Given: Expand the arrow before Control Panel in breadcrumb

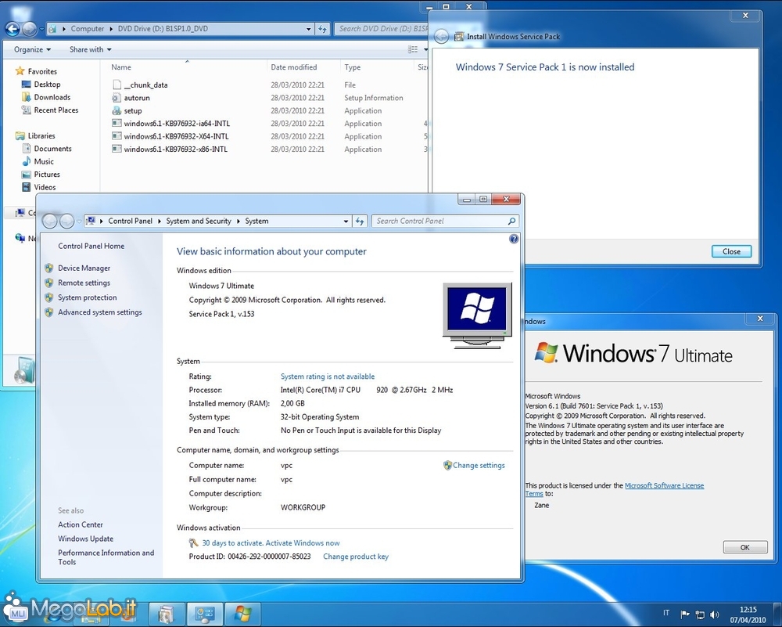Looking at the screenshot, I should click(102, 222).
